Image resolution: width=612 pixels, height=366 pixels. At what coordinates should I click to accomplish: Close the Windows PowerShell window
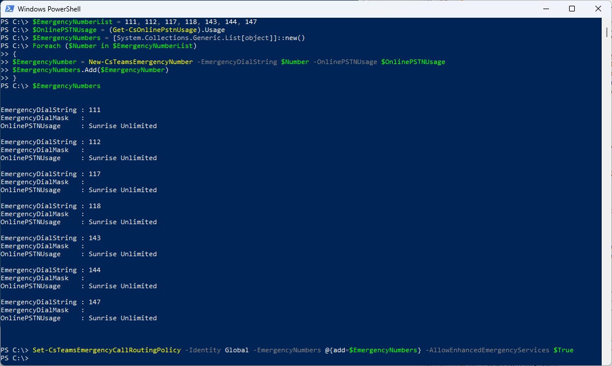pyautogui.click(x=598, y=9)
